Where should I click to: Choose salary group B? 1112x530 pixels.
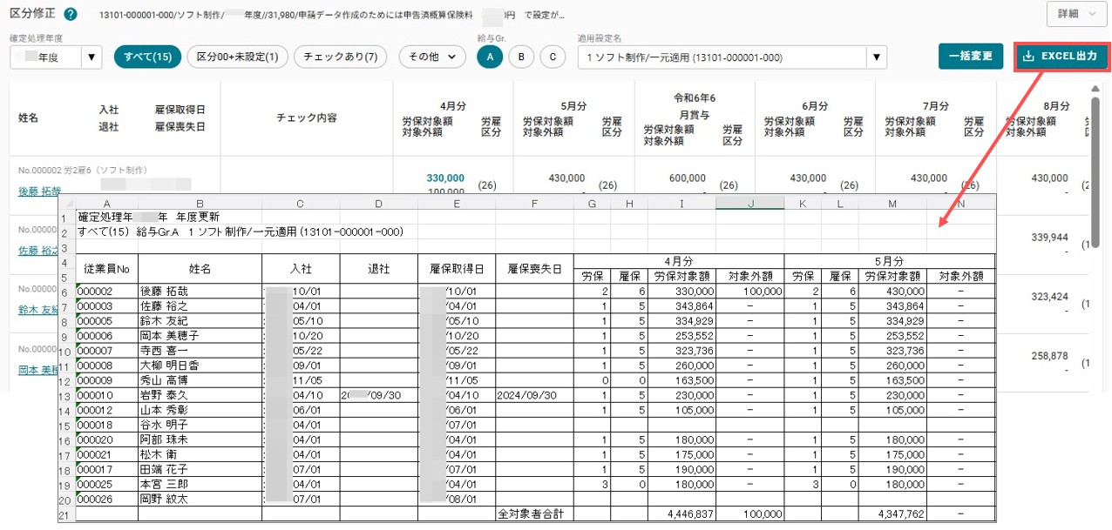(521, 57)
